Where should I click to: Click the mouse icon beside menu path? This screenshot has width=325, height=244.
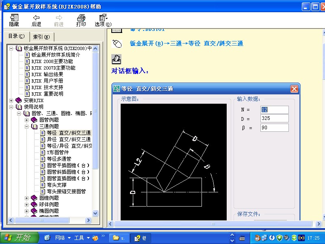click(x=117, y=44)
